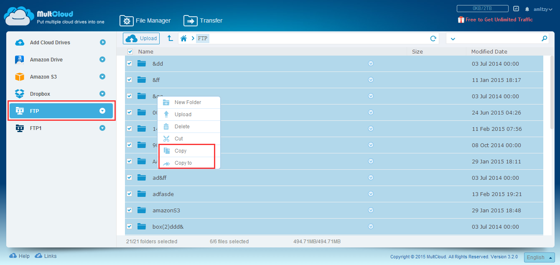Expand Amazon Drive dropdown arrow
The height and width of the screenshot is (265, 560).
click(102, 60)
